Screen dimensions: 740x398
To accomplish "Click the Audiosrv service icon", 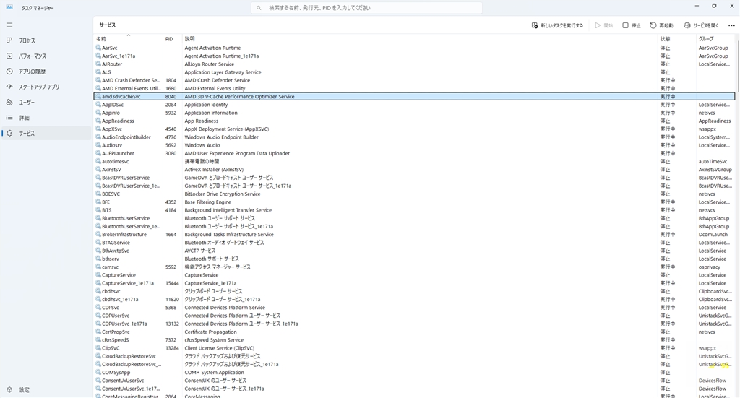I will tap(98, 145).
